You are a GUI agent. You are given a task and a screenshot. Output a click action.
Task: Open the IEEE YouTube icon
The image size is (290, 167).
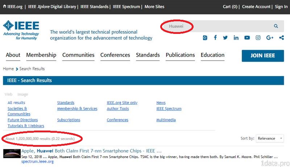[247, 38]
